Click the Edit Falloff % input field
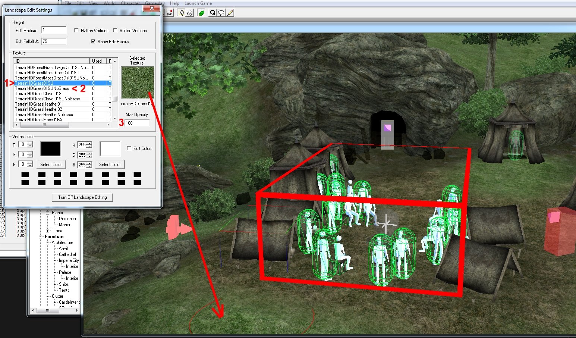 pos(54,41)
